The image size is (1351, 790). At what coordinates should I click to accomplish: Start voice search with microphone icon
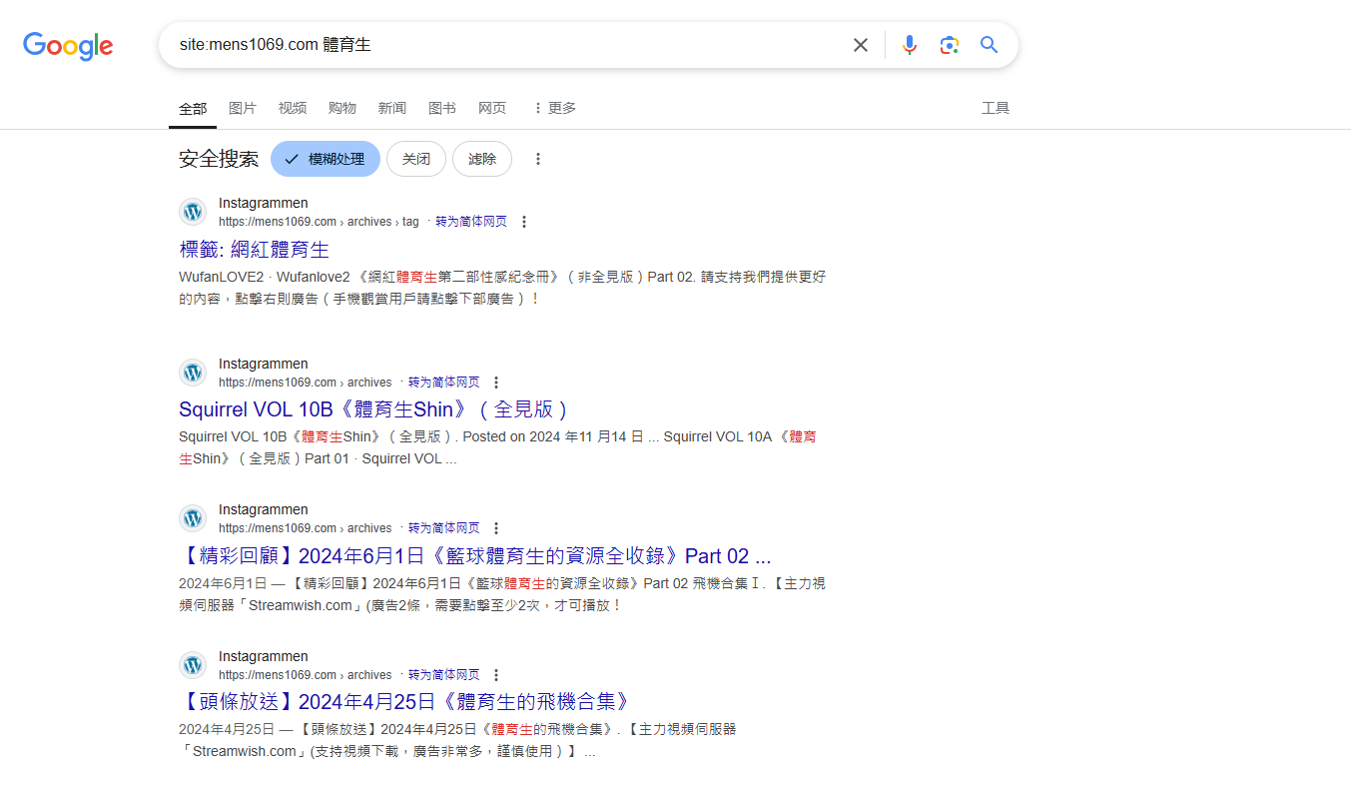(909, 45)
